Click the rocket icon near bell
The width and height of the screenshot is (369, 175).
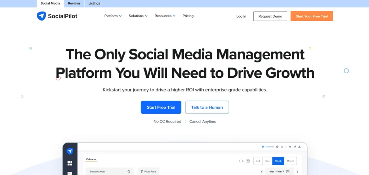(x=295, y=147)
